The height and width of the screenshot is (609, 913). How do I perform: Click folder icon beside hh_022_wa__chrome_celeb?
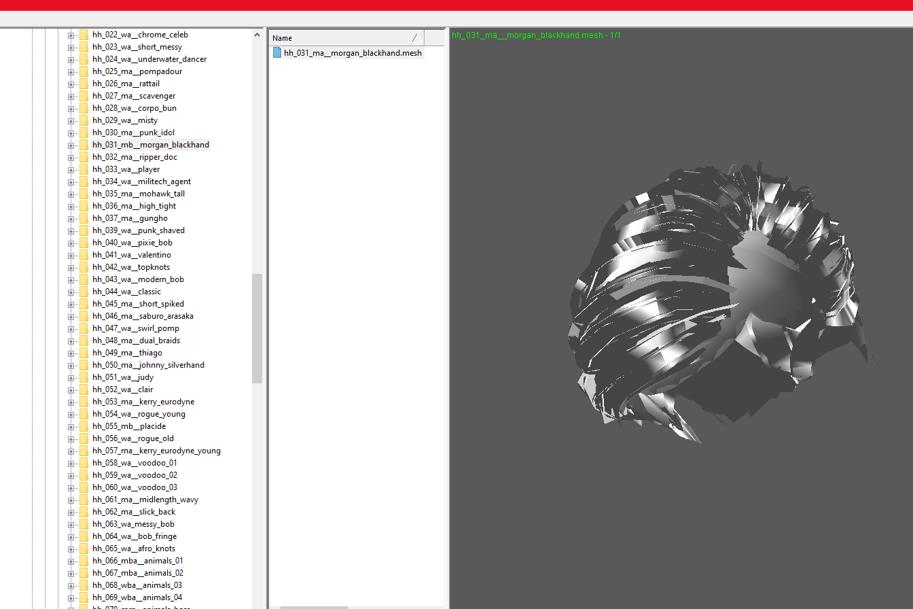coord(84,35)
